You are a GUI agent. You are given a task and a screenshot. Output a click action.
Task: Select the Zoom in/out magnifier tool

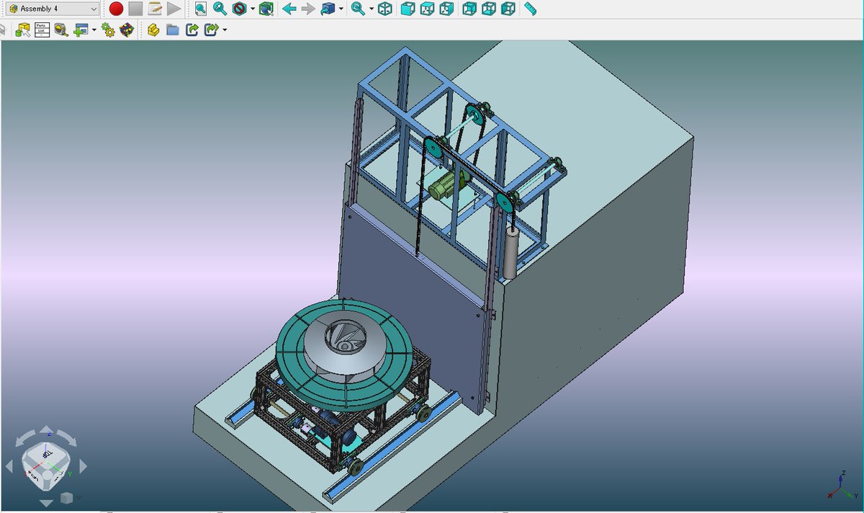click(220, 9)
